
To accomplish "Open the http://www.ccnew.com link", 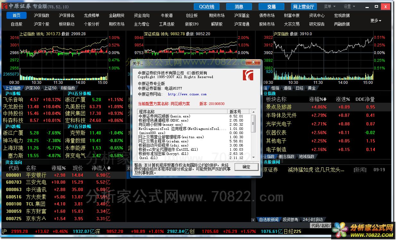I will click(x=187, y=94).
